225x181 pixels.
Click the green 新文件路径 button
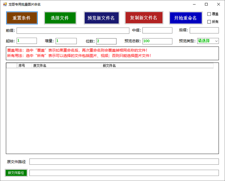(16, 173)
